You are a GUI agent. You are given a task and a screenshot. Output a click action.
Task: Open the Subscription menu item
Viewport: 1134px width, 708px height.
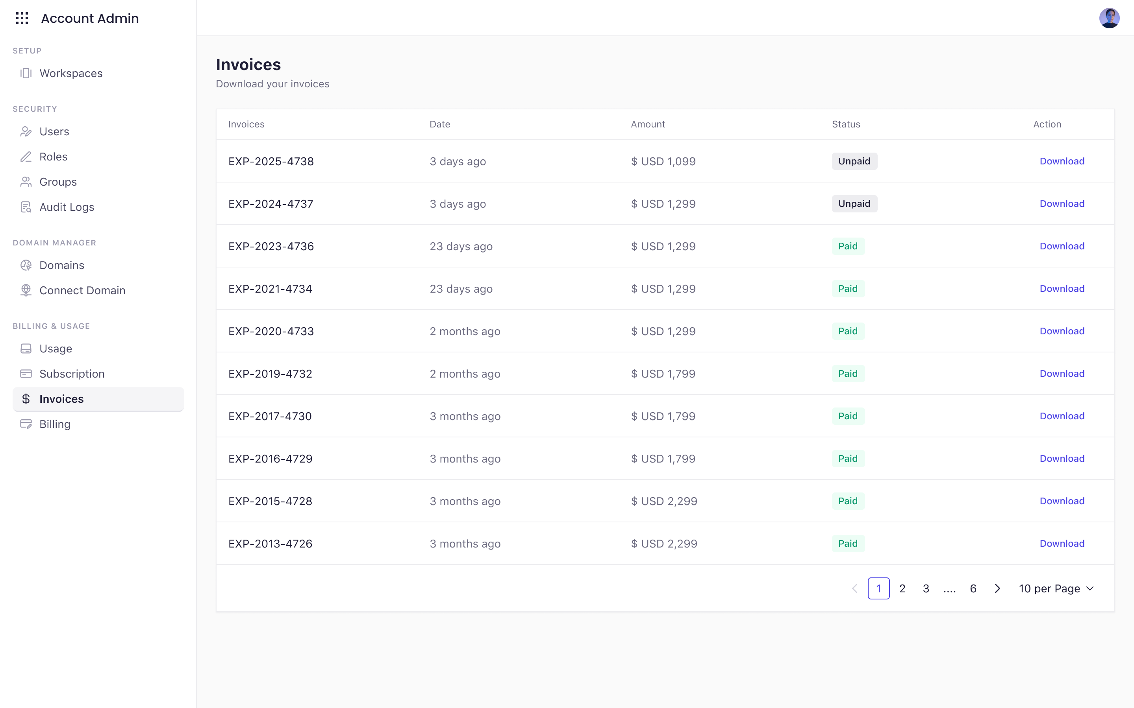pyautogui.click(x=72, y=374)
